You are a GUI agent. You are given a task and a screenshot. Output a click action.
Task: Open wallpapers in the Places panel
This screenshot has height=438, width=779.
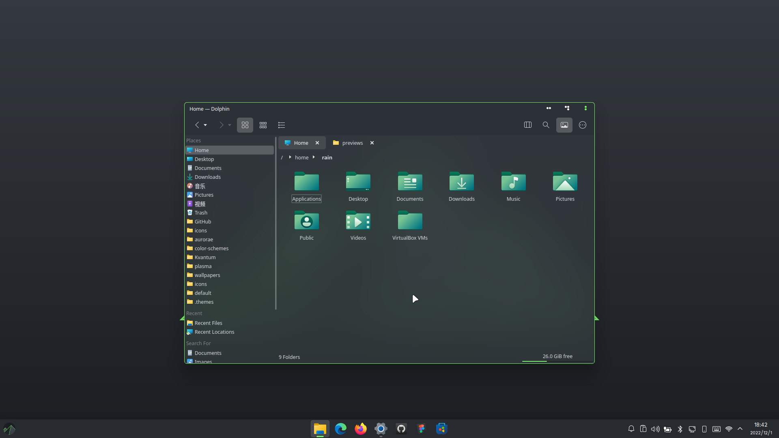(x=230, y=275)
